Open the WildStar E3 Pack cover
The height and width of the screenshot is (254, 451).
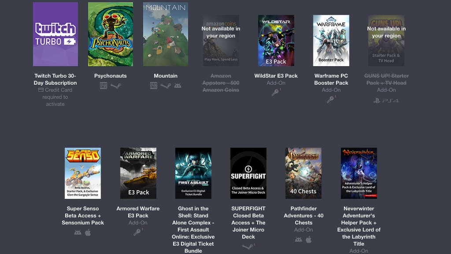[x=276, y=41]
